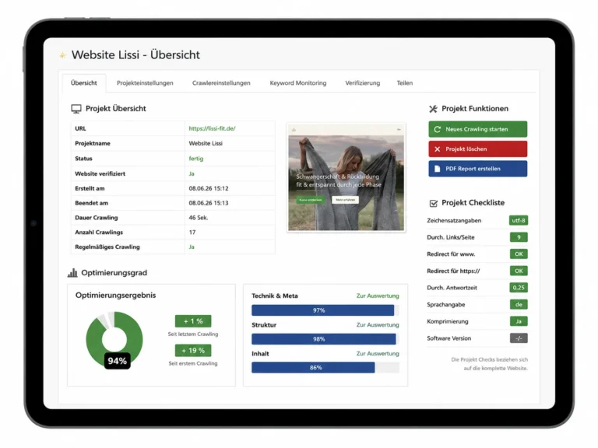Click the Seit erstem Crawling label

(193, 363)
